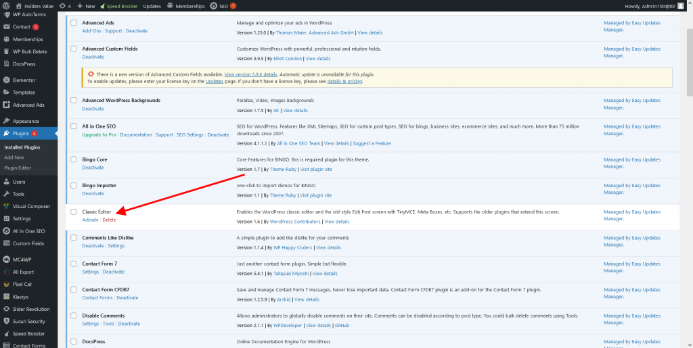Click the Tools wrench icon
This screenshot has height=348, width=693.
[x=6, y=194]
